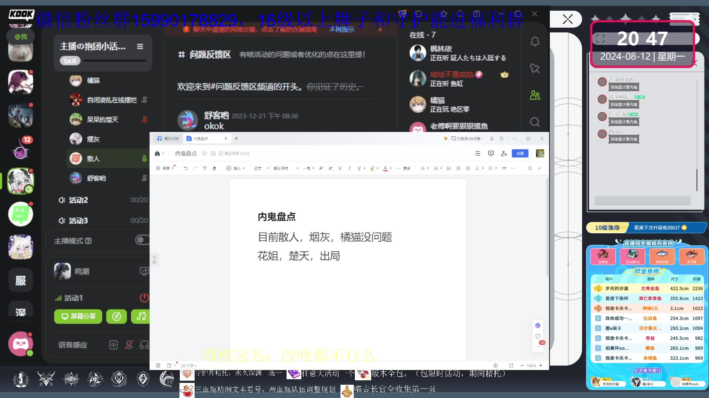Click the 屏幕分享 screen share button
709x398 pixels.
(78, 317)
